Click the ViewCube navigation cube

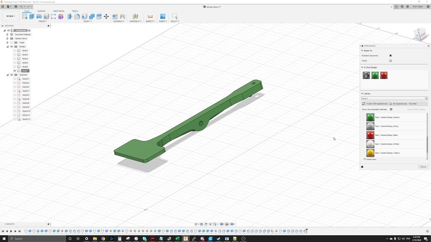pos(421,34)
